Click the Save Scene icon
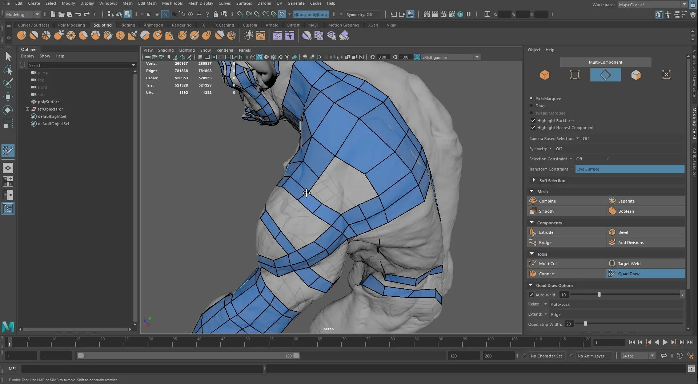698x384 pixels. pos(70,14)
